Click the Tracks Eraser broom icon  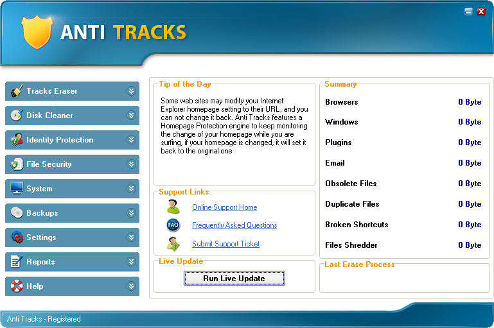[x=17, y=91]
